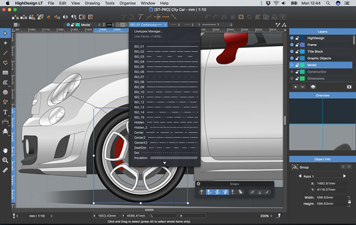Open the 200% zoom level dropdown
Screen dimensions: 356x225
(266, 216)
